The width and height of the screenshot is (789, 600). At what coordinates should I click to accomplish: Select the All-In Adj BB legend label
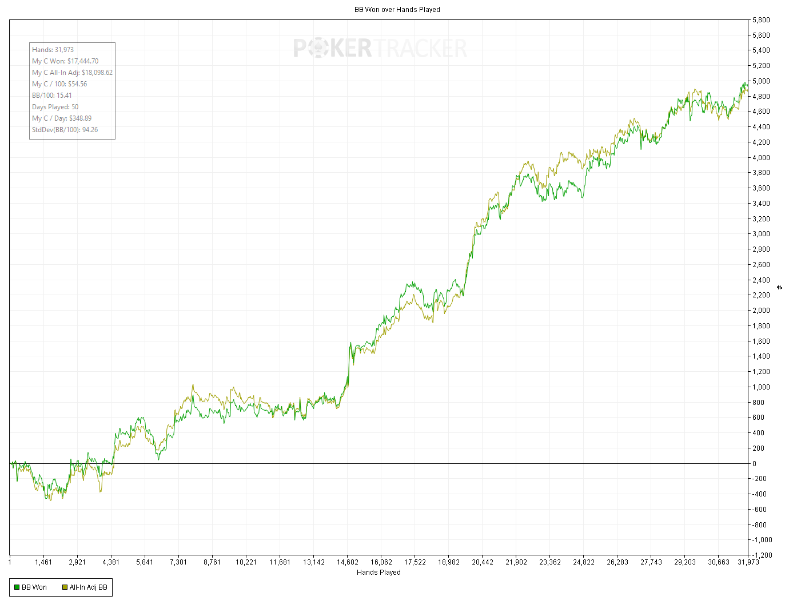pos(89,587)
